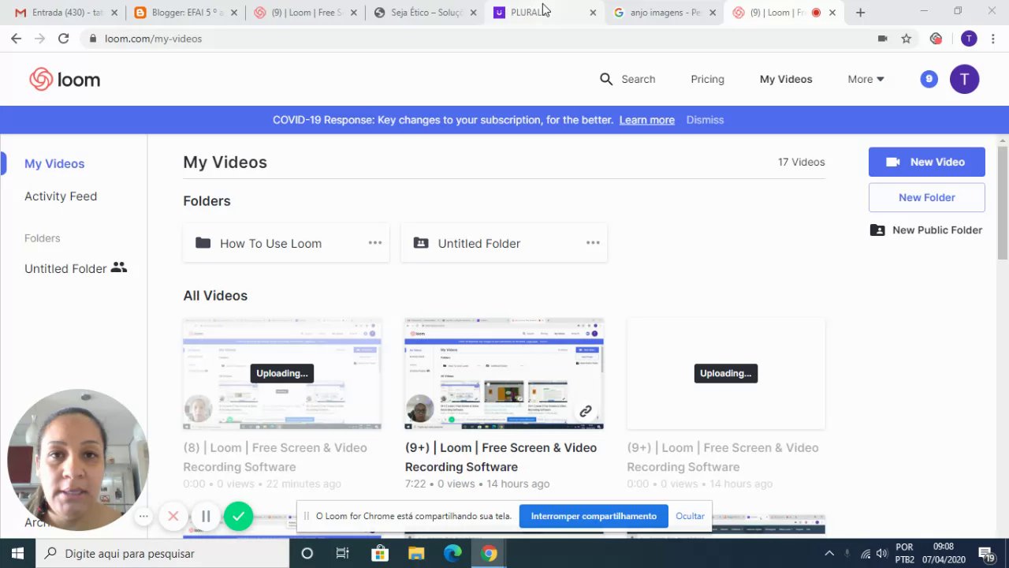
Task: Copy link icon on the 7:22 video thumbnail
Action: [x=586, y=411]
